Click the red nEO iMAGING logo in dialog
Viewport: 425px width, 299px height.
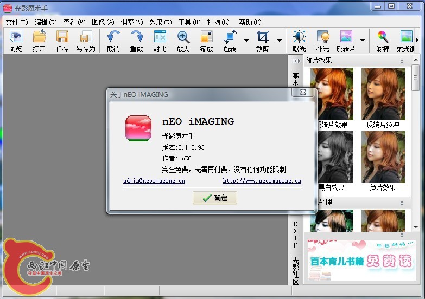[x=138, y=128]
